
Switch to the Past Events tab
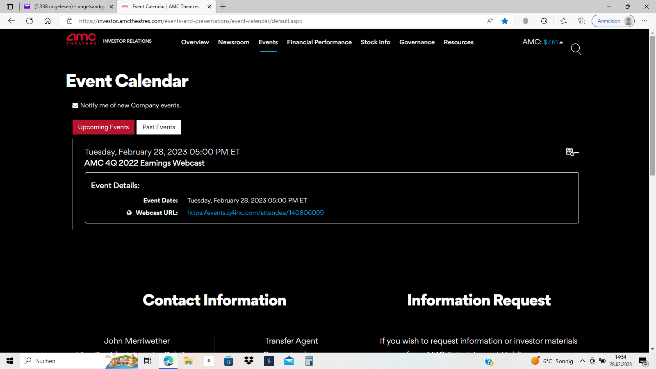point(158,127)
